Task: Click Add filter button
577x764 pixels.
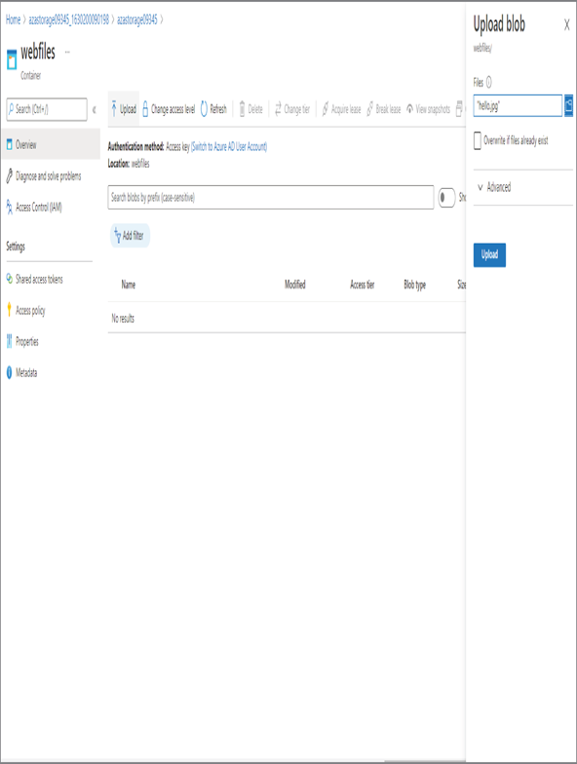Action: pyautogui.click(x=130, y=236)
